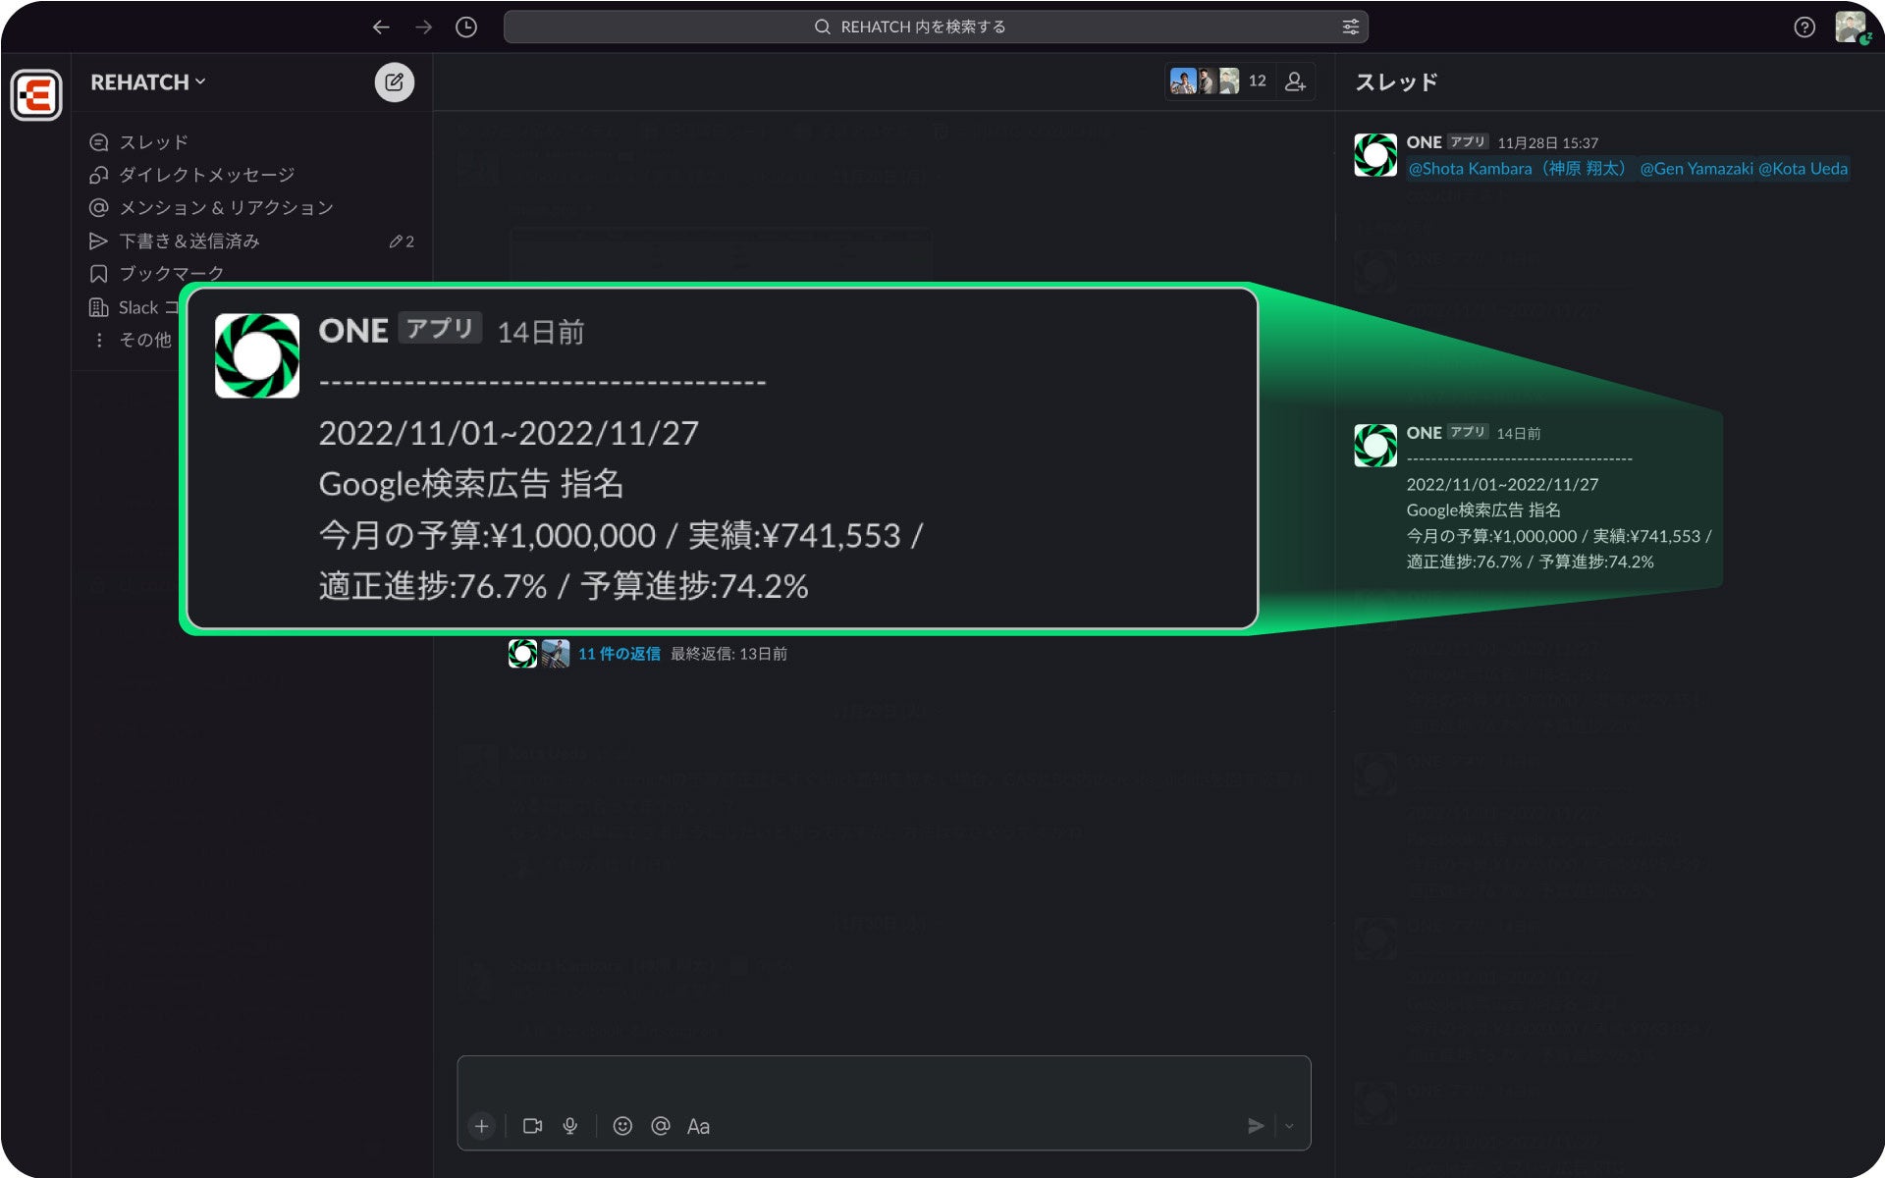Click the ONE app name in zoomed message
This screenshot has height=1178, width=1885.
pos(353,331)
